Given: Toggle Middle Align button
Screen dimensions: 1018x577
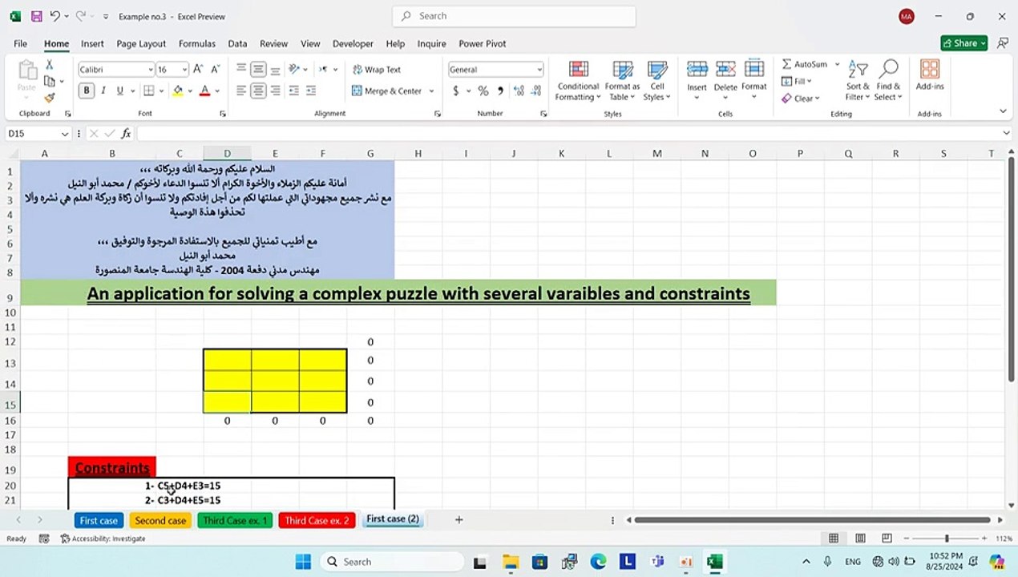Looking at the screenshot, I should pyautogui.click(x=258, y=70).
